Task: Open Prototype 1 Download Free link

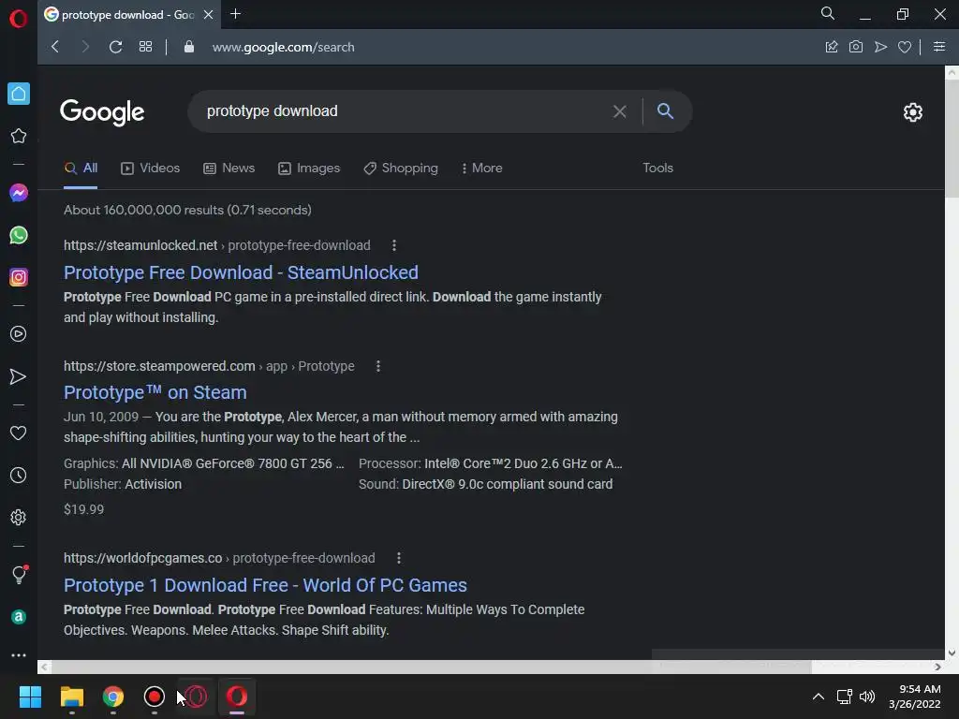Action: [x=265, y=585]
